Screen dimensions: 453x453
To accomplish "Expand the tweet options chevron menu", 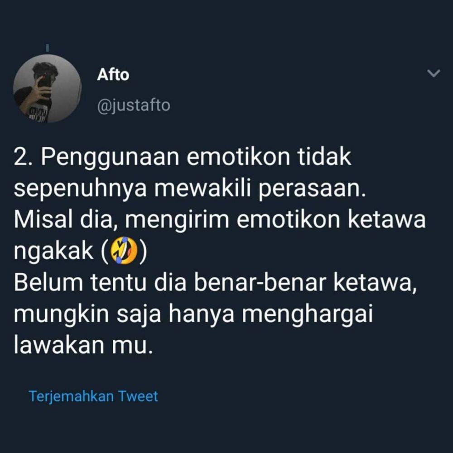I will tap(434, 73).
